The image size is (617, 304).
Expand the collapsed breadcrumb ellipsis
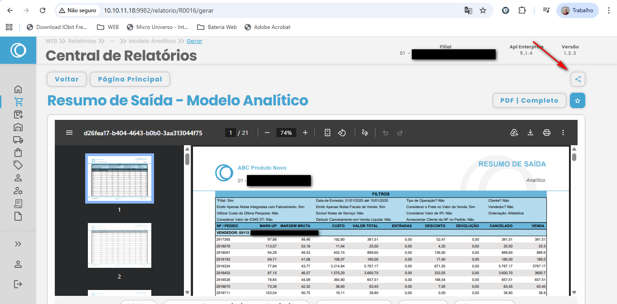point(112,41)
